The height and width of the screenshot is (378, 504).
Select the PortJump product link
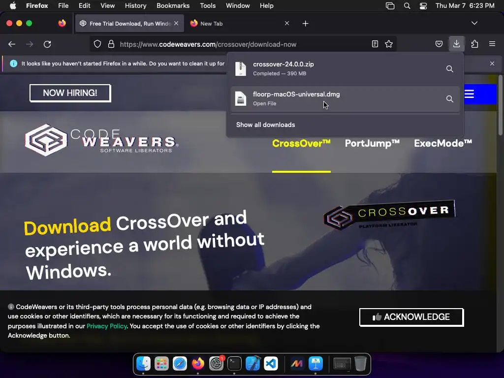coord(372,143)
